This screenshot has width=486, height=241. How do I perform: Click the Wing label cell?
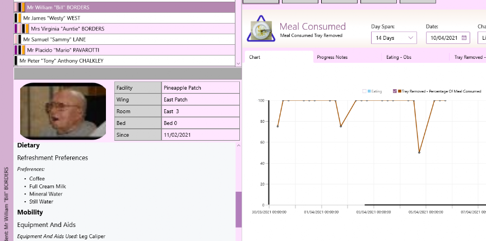coord(138,99)
